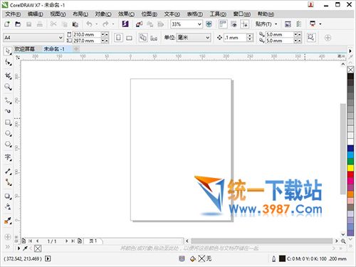
Task: Paste using the clipboard toolbar icon
Action: click(x=75, y=24)
